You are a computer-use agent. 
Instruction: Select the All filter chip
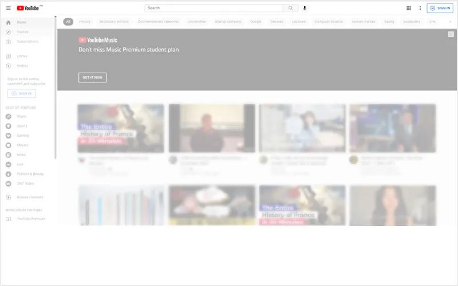(68, 22)
